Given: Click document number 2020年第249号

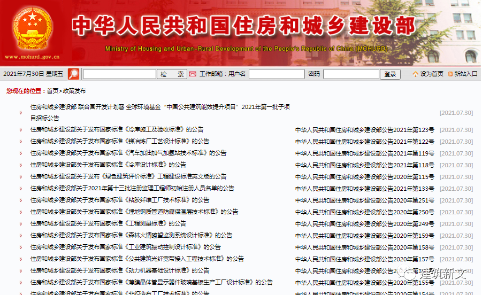Looking at the screenshot, I should tap(364, 224).
